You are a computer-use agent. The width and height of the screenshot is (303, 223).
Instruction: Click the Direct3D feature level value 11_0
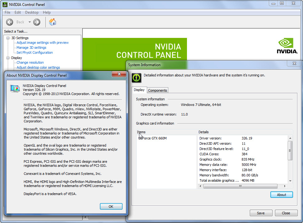point(245,149)
